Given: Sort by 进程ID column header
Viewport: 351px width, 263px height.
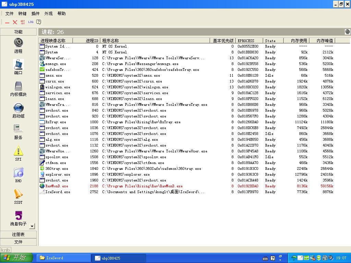Looking at the screenshot, I should tap(86, 40).
